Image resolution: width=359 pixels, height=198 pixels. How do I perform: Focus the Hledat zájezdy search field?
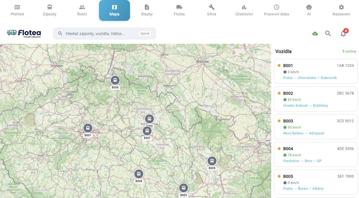[105, 33]
